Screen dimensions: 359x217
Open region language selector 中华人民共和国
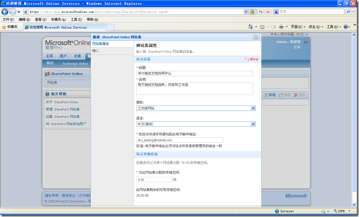tap(289, 34)
